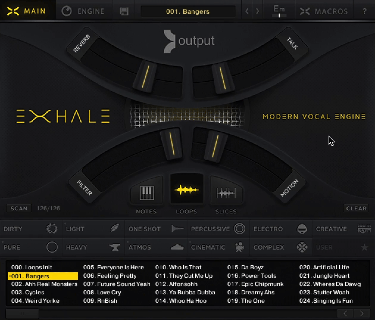Click the preset list horizontal scrollbar thumb

click(x=22, y=313)
